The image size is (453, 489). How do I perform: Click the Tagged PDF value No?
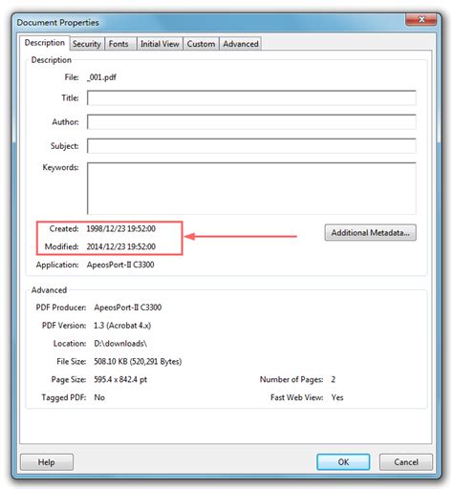(99, 397)
